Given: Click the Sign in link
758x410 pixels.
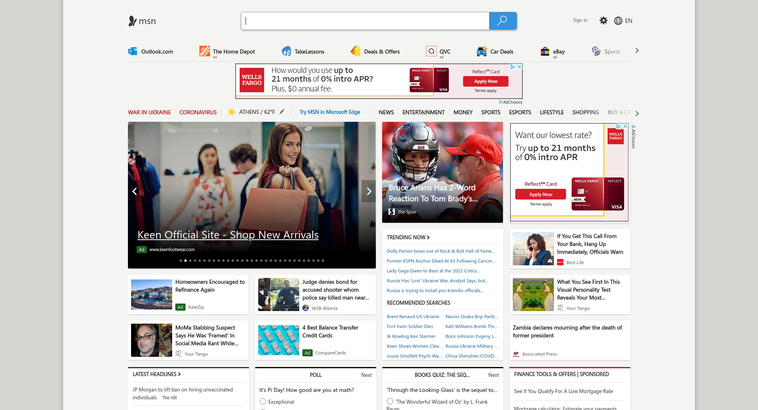Looking at the screenshot, I should 580,20.
